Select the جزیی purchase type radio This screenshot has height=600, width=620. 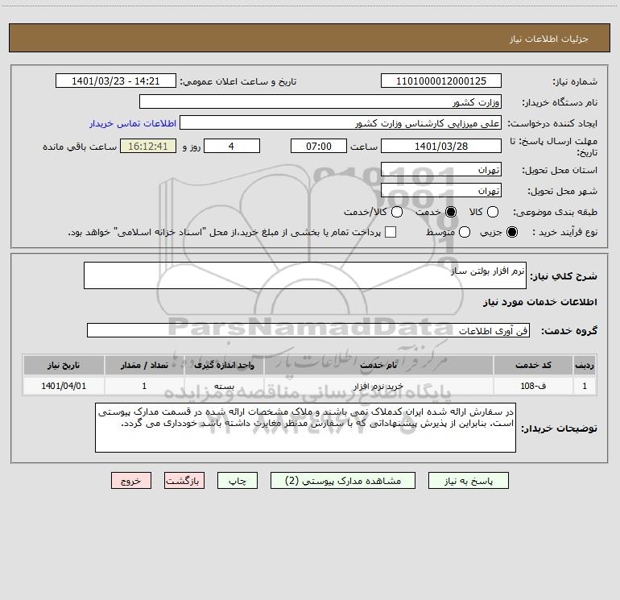[511, 232]
